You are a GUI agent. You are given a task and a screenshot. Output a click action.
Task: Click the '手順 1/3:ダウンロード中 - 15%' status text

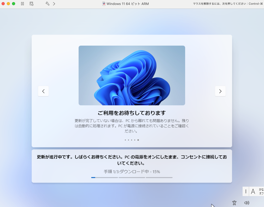[132, 172]
